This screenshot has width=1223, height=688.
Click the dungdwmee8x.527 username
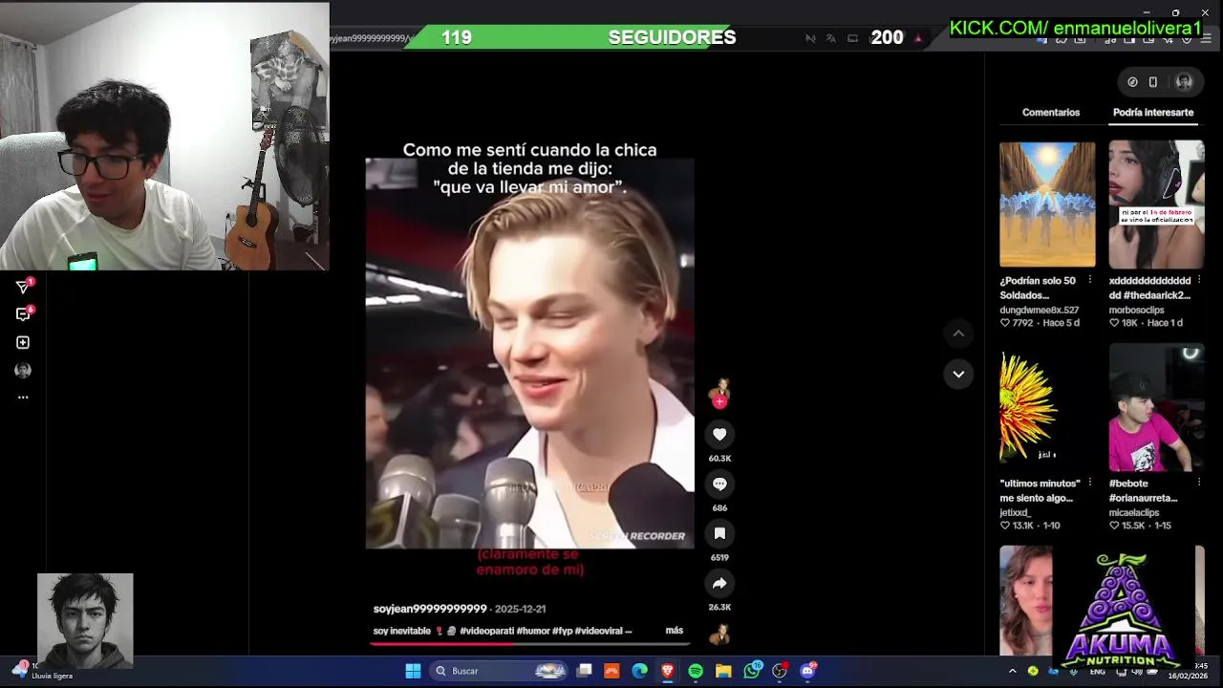pyautogui.click(x=1039, y=311)
